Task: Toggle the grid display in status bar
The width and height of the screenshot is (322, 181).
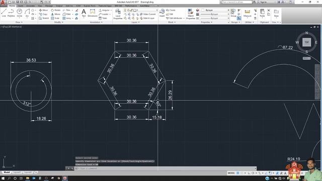Action: [x=238, y=173]
